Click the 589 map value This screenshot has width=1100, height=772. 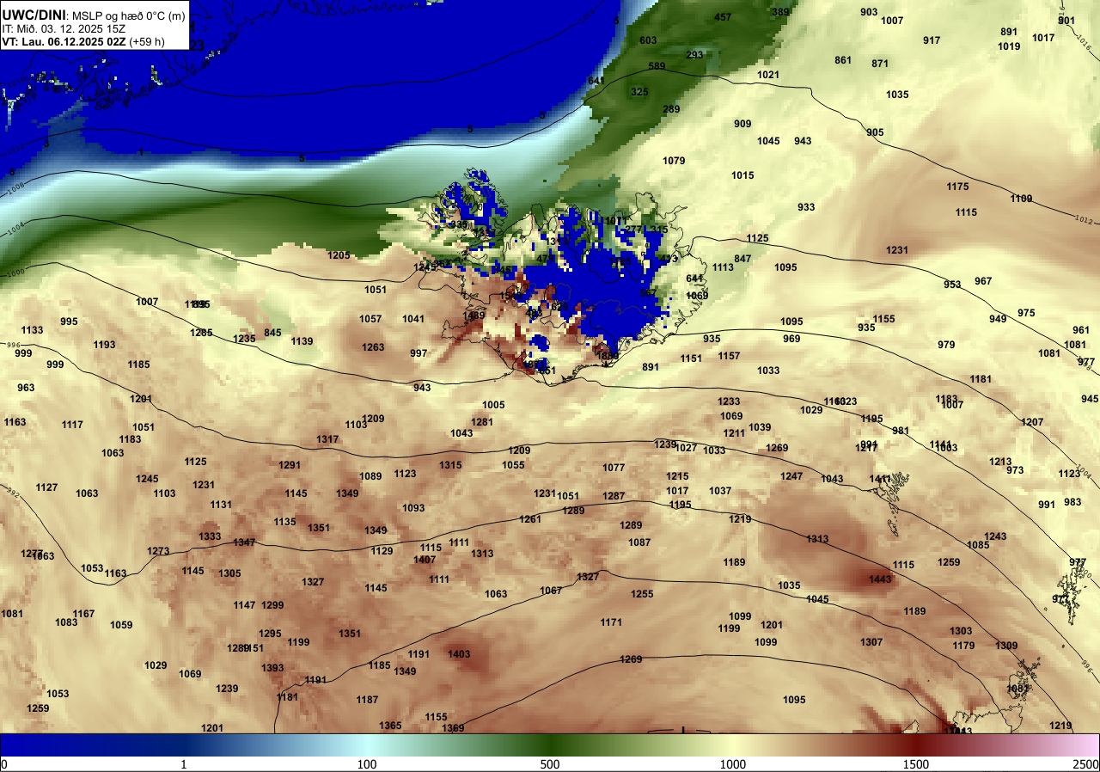pyautogui.click(x=657, y=66)
